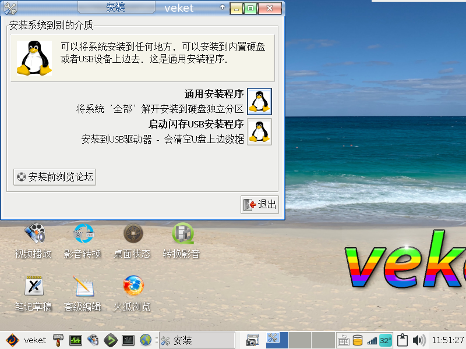Open the 转换影音 desktop icon

pyautogui.click(x=182, y=241)
